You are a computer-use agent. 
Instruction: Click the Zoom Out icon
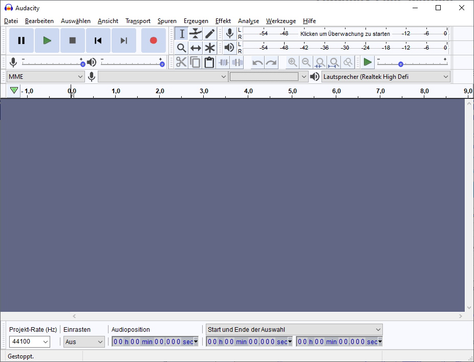point(306,62)
